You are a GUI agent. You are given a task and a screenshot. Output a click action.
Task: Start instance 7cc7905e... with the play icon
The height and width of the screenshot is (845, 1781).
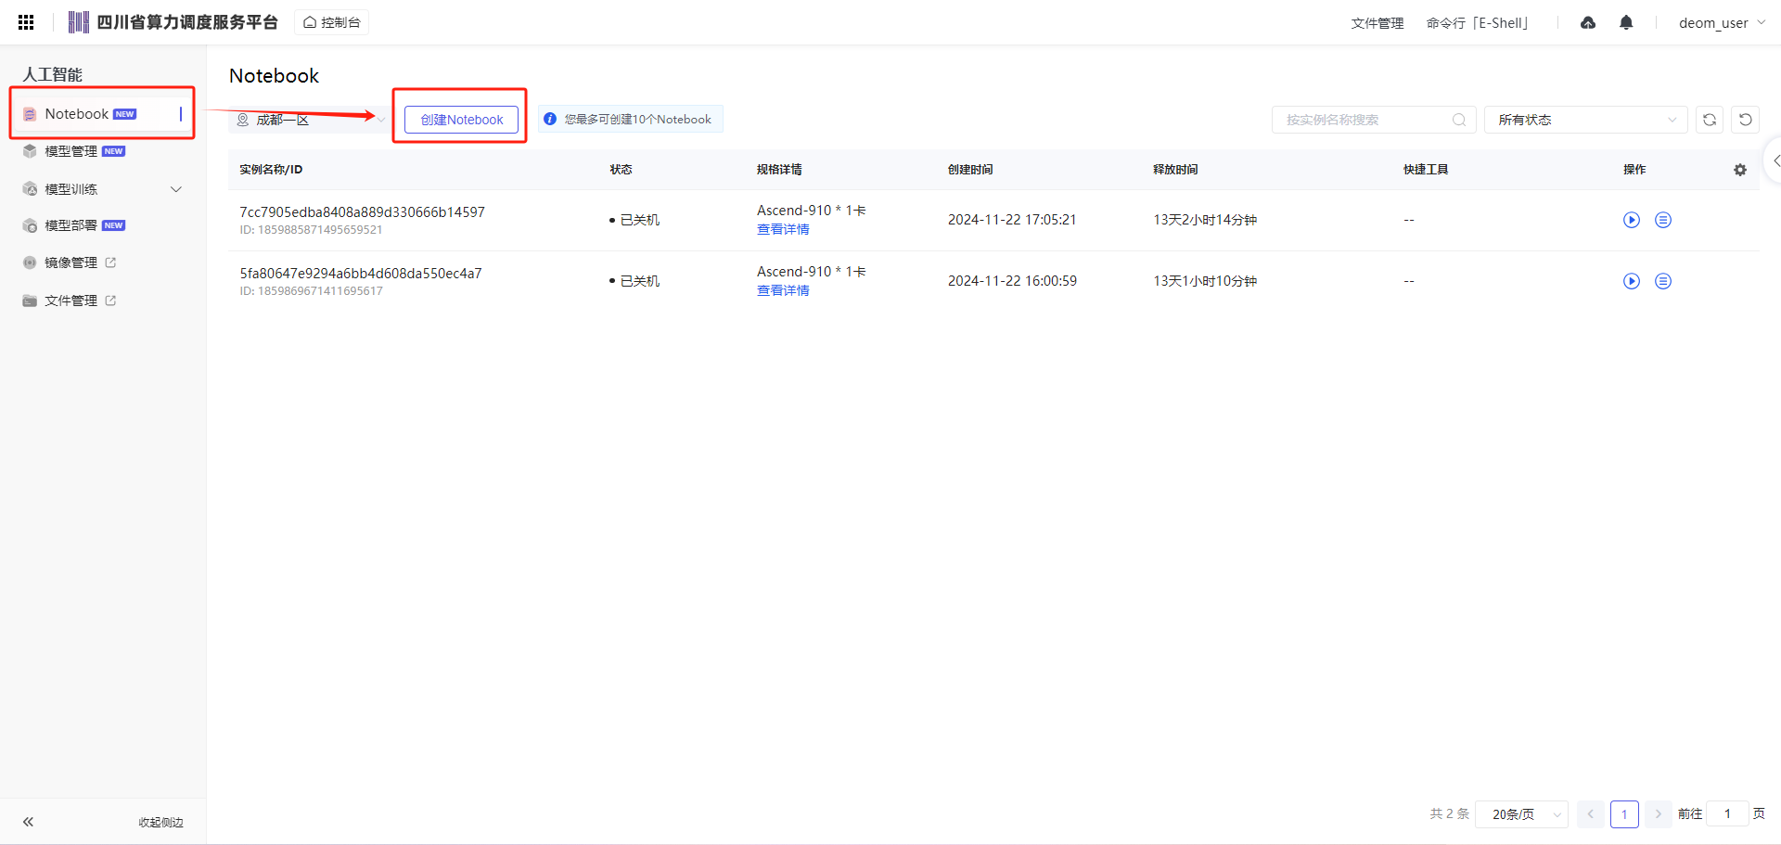tap(1632, 220)
